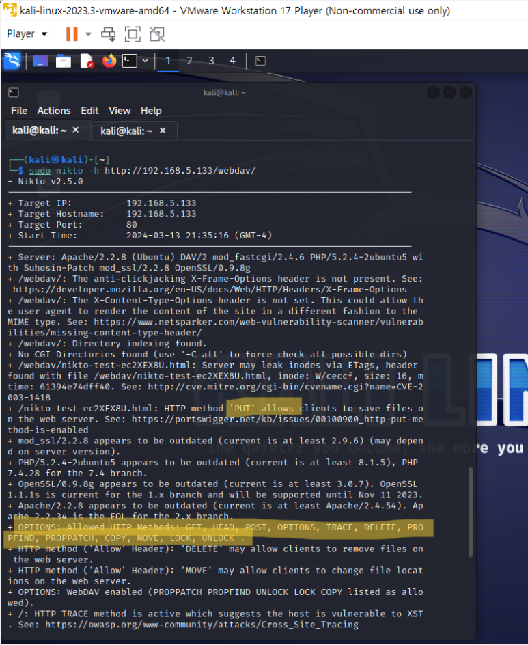The width and height of the screenshot is (528, 645).
Task: Switch to workspace 3
Action: pyautogui.click(x=211, y=61)
